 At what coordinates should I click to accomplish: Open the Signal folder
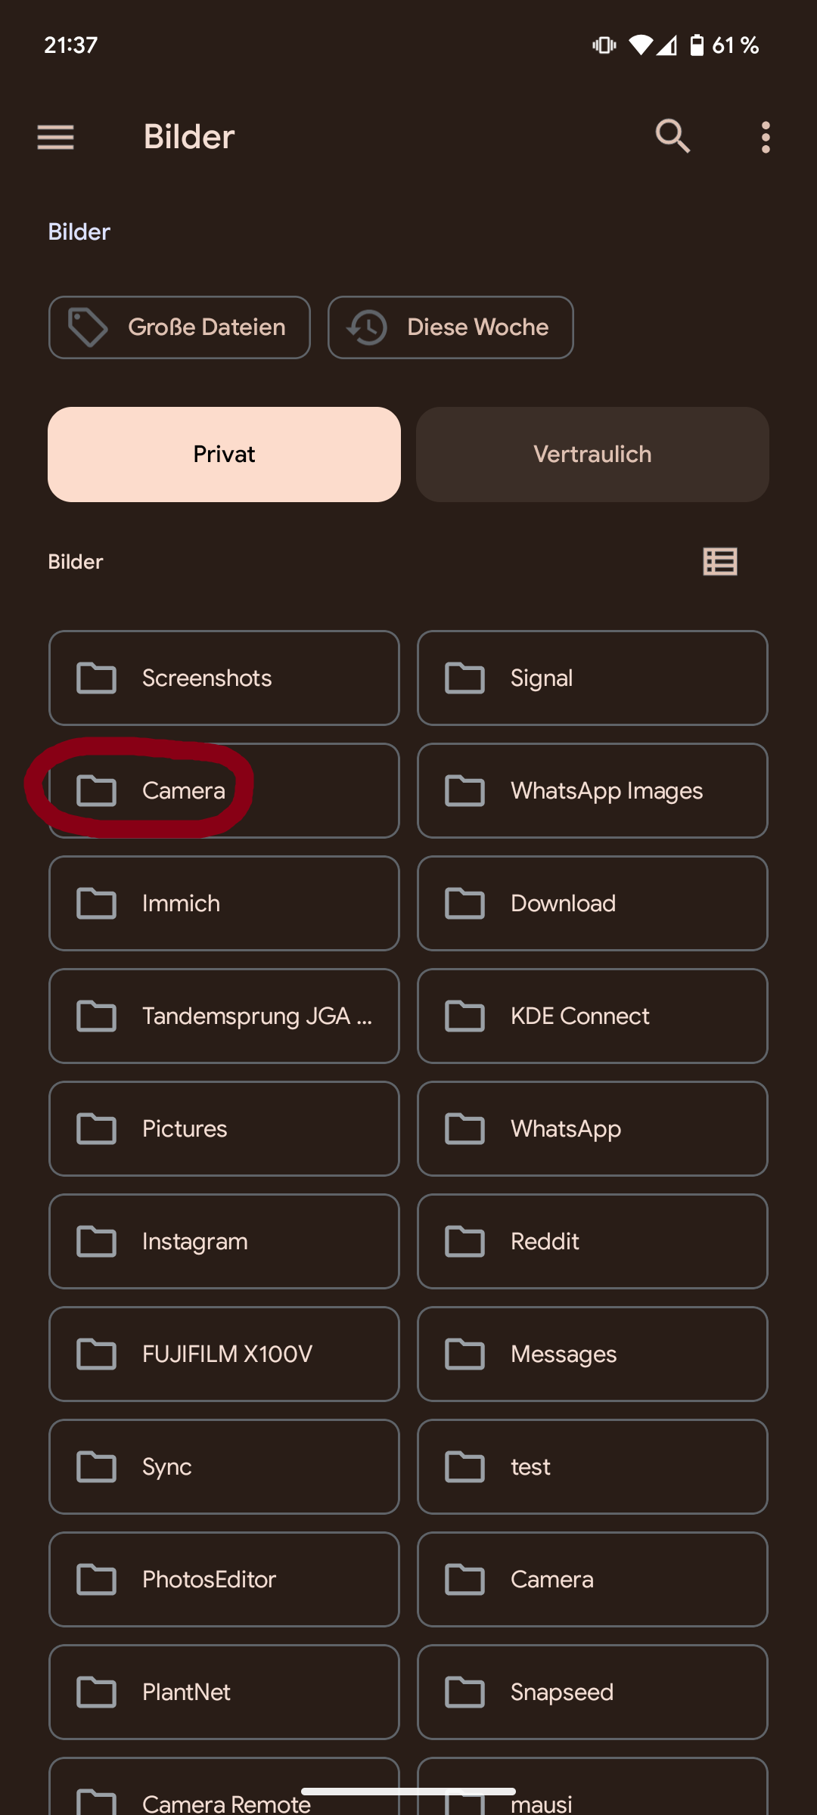[x=592, y=678]
